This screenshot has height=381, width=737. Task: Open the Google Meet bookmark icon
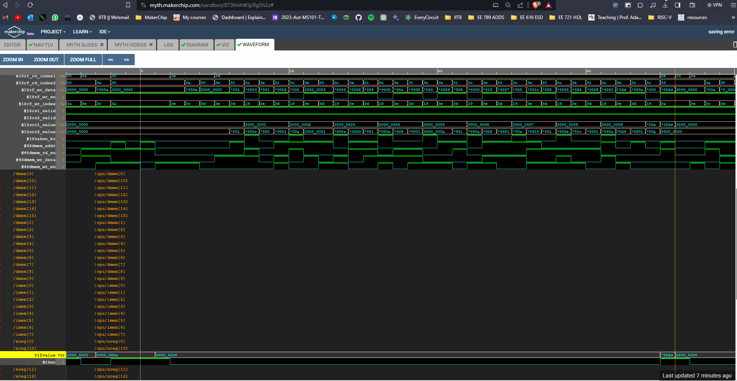(346, 17)
